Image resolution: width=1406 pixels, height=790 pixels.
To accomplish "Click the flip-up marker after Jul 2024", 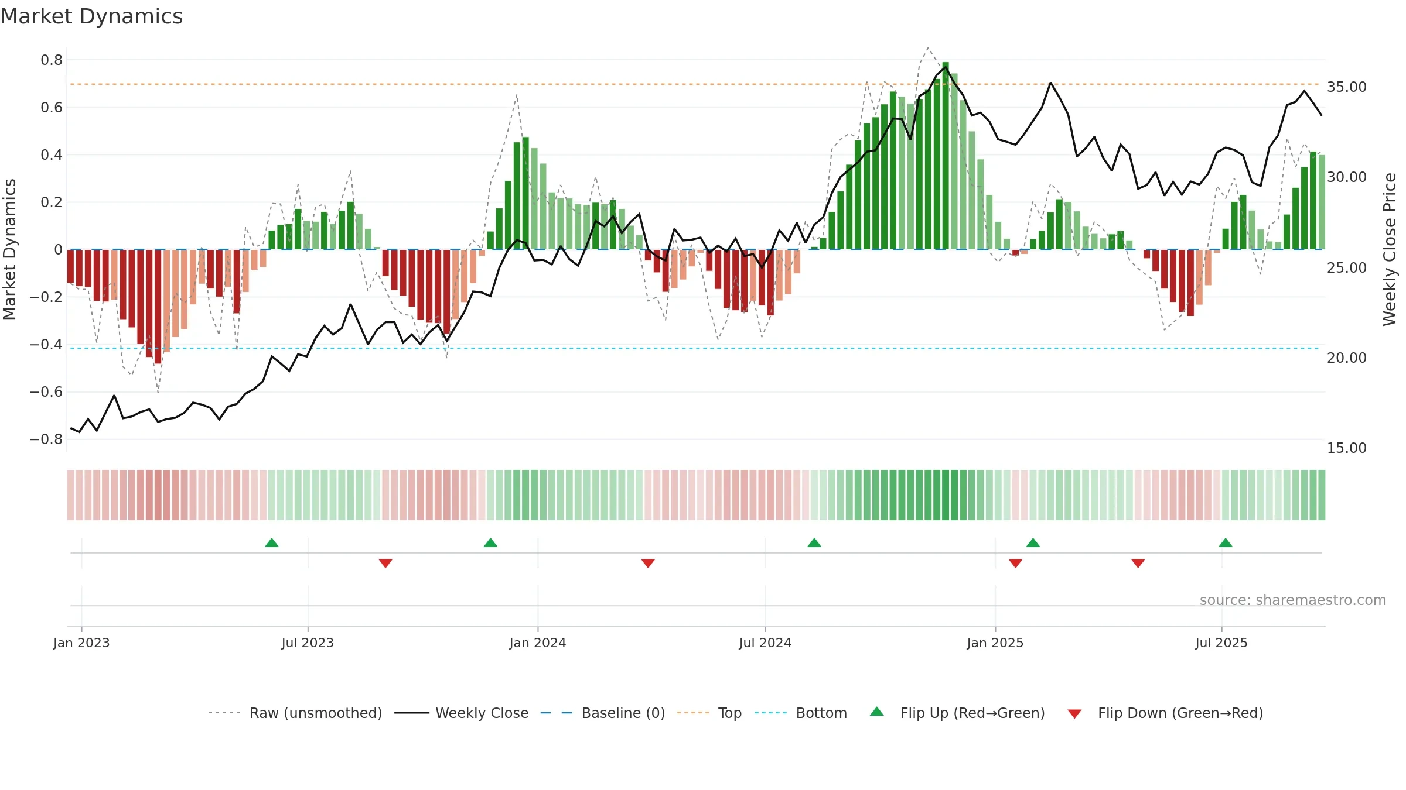I will [814, 542].
